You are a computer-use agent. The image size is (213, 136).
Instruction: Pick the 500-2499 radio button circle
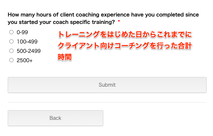pos(12,51)
